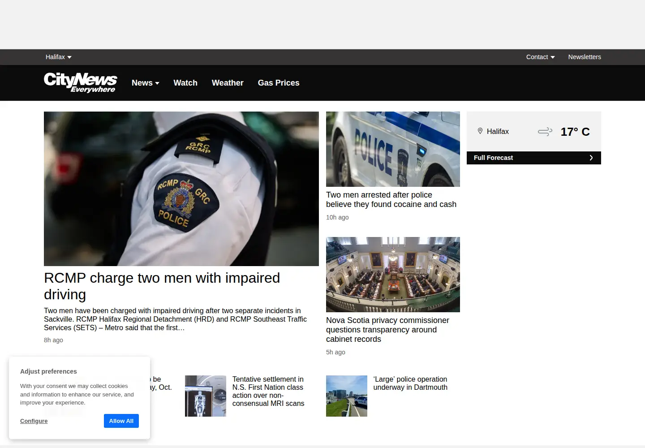This screenshot has height=448, width=645.
Task: Click the legislature chamber photo
Action: point(393,275)
